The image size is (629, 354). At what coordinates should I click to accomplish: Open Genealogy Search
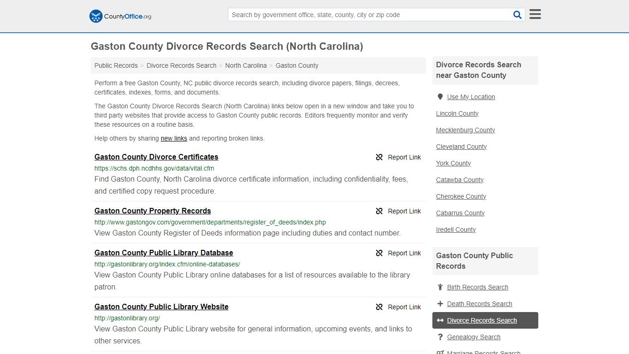coord(473,337)
